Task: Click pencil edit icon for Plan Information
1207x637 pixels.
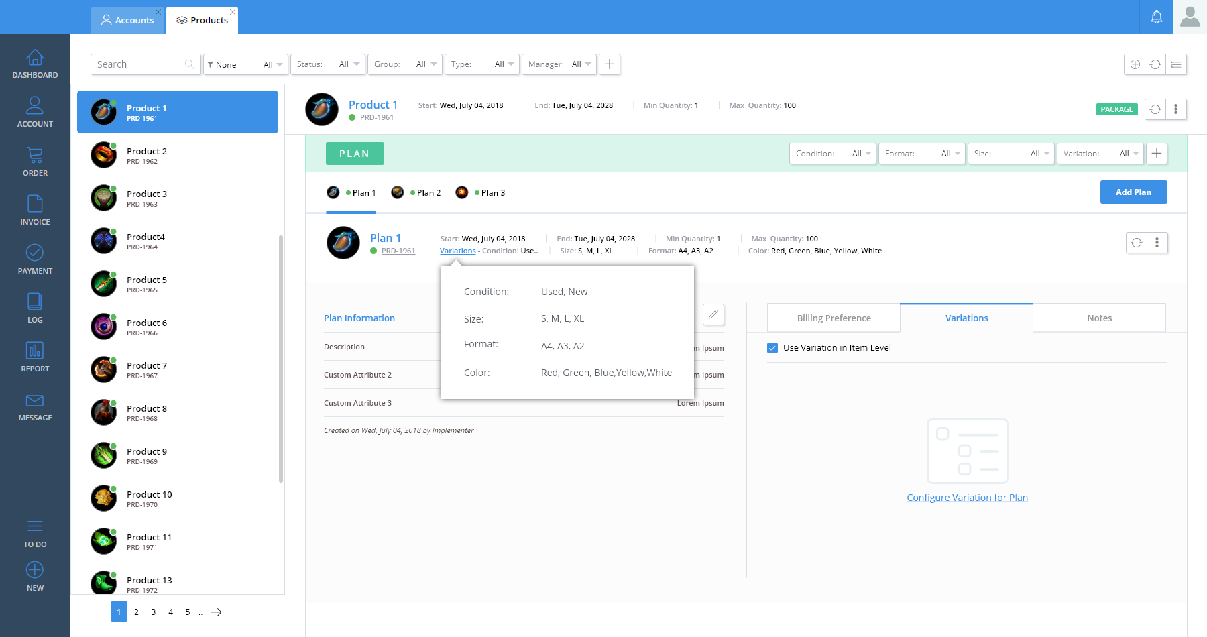Action: coord(713,314)
